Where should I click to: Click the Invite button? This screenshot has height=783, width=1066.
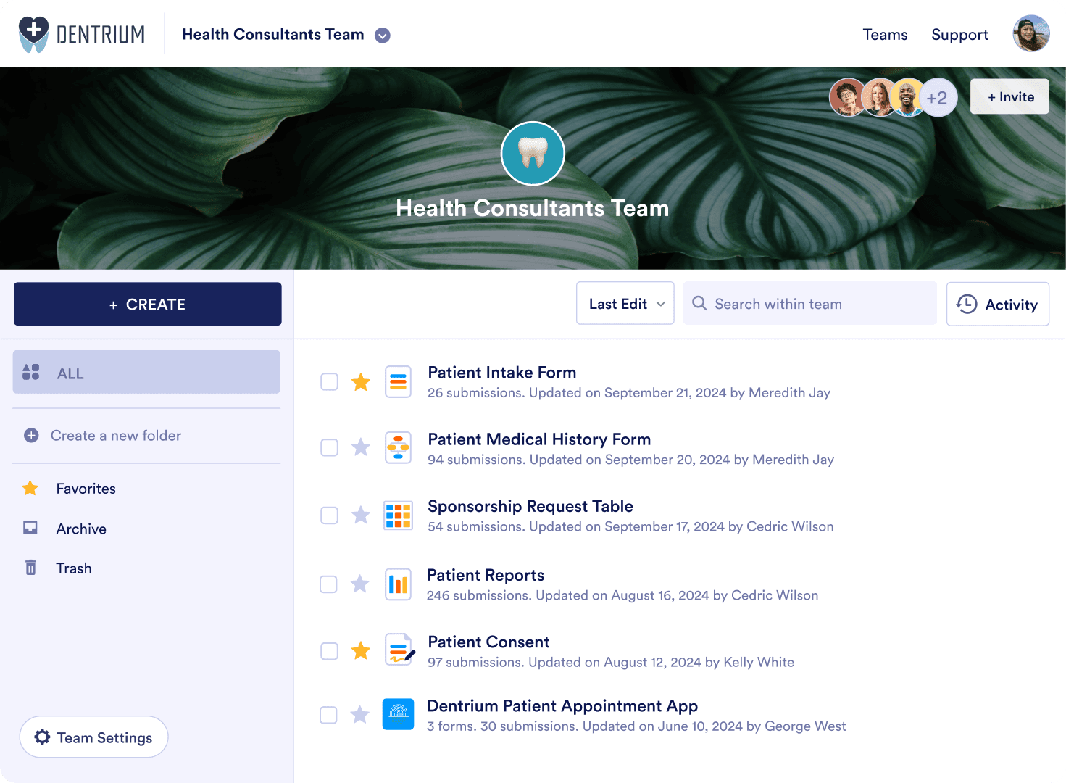1009,97
